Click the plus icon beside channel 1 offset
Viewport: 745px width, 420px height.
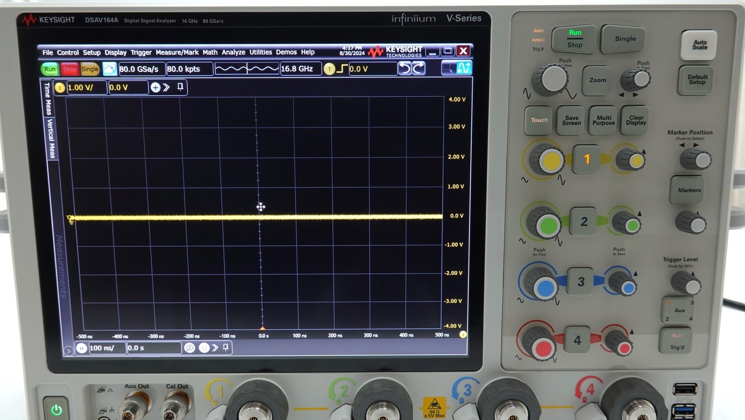click(156, 88)
